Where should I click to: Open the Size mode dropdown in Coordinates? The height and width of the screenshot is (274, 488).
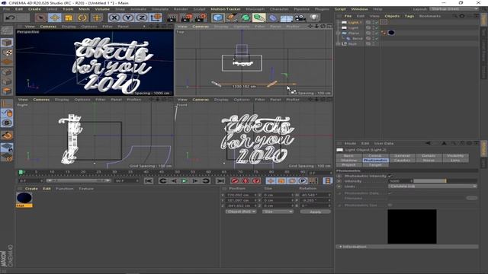(278, 212)
